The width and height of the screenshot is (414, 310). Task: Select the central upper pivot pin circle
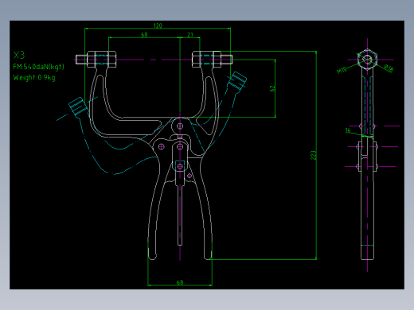(180, 126)
